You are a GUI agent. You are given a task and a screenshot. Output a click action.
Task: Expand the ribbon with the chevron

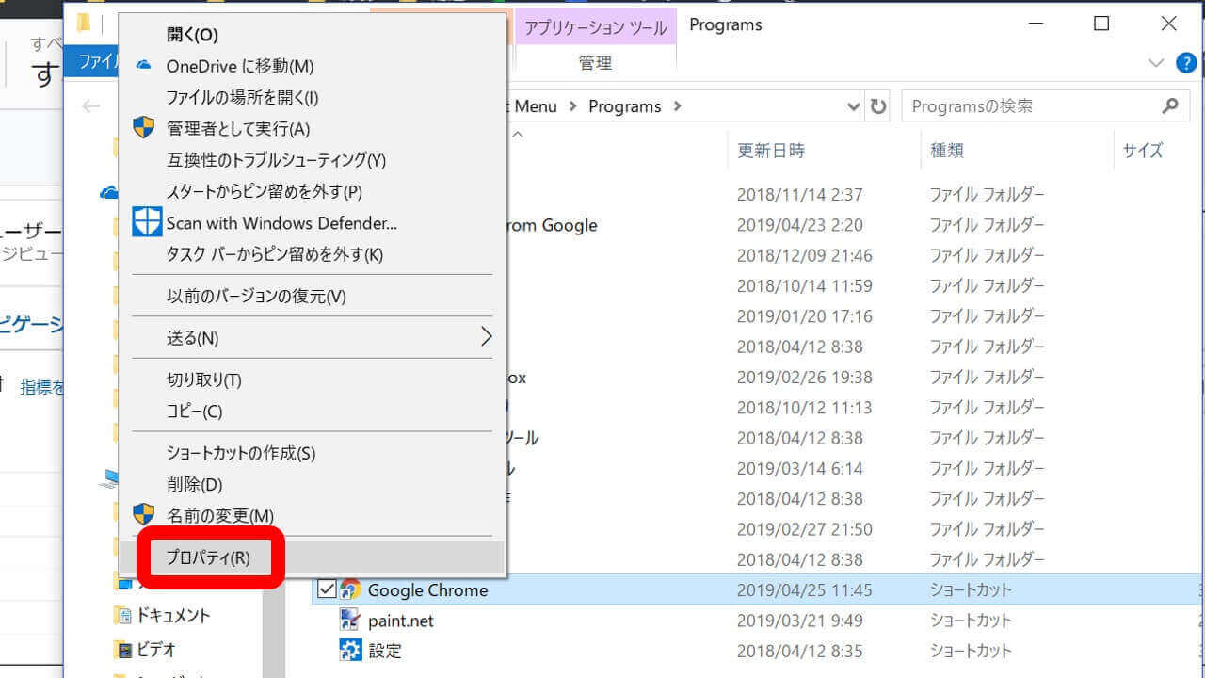tap(1156, 63)
